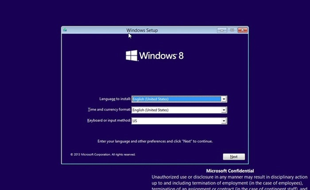The height and width of the screenshot is (190, 310).
Task: Click the Time and currency format field
Action: 179,110
